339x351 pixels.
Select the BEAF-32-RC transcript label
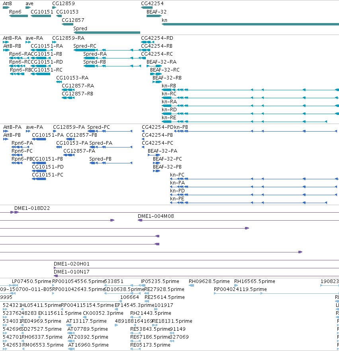(x=165, y=70)
